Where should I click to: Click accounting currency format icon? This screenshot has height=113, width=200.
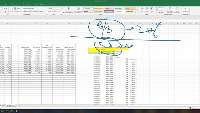click(x=49, y=12)
